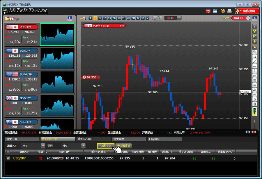Click the USD/JPY currency pair label
The height and width of the screenshot is (179, 262).
22,27
